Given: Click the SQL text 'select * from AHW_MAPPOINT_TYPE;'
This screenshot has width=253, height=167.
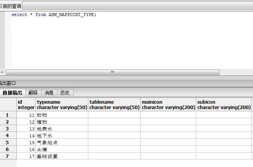Looking at the screenshot, I should (54, 14).
